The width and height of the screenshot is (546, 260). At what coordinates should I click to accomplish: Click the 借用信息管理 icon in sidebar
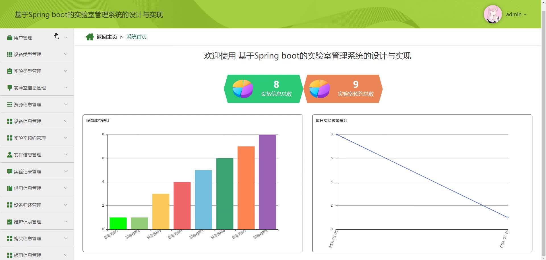point(10,188)
